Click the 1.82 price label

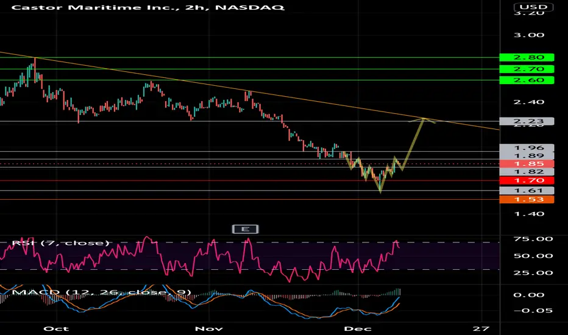coord(527,172)
